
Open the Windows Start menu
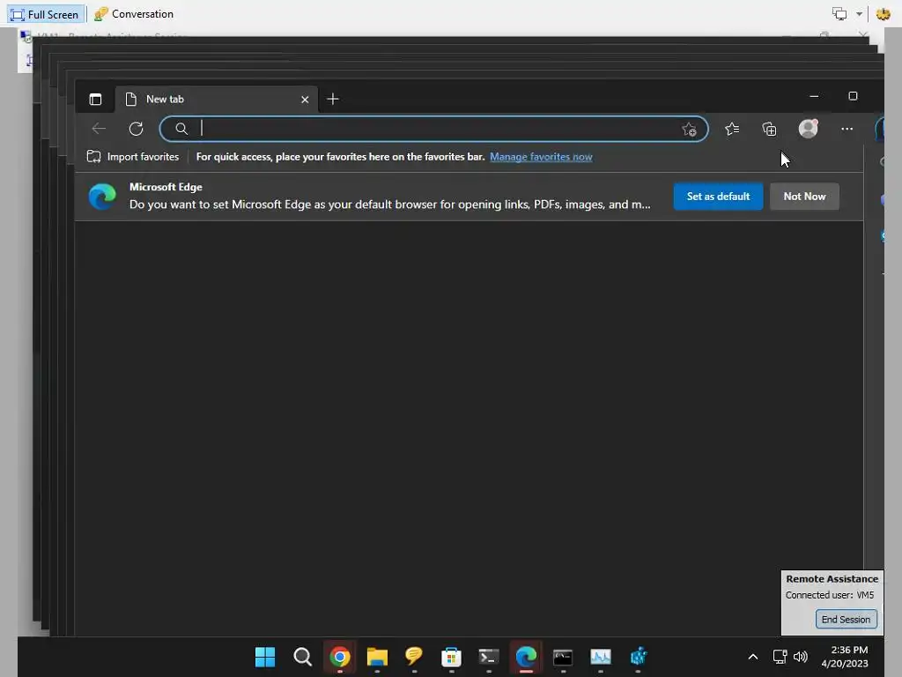pyautogui.click(x=265, y=657)
